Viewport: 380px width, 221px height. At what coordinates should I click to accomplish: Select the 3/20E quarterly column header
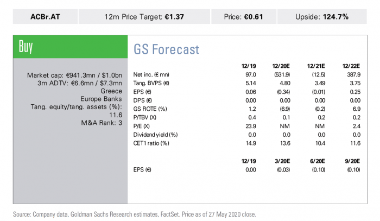(x=282, y=161)
